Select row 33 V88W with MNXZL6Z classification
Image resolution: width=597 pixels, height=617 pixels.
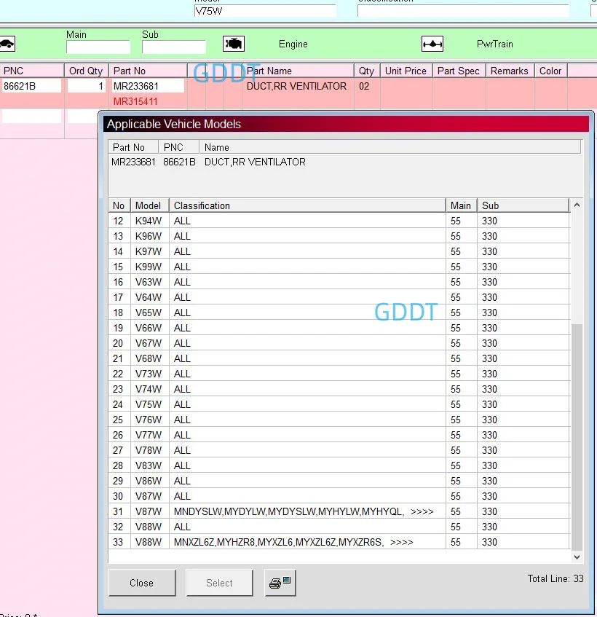339,542
